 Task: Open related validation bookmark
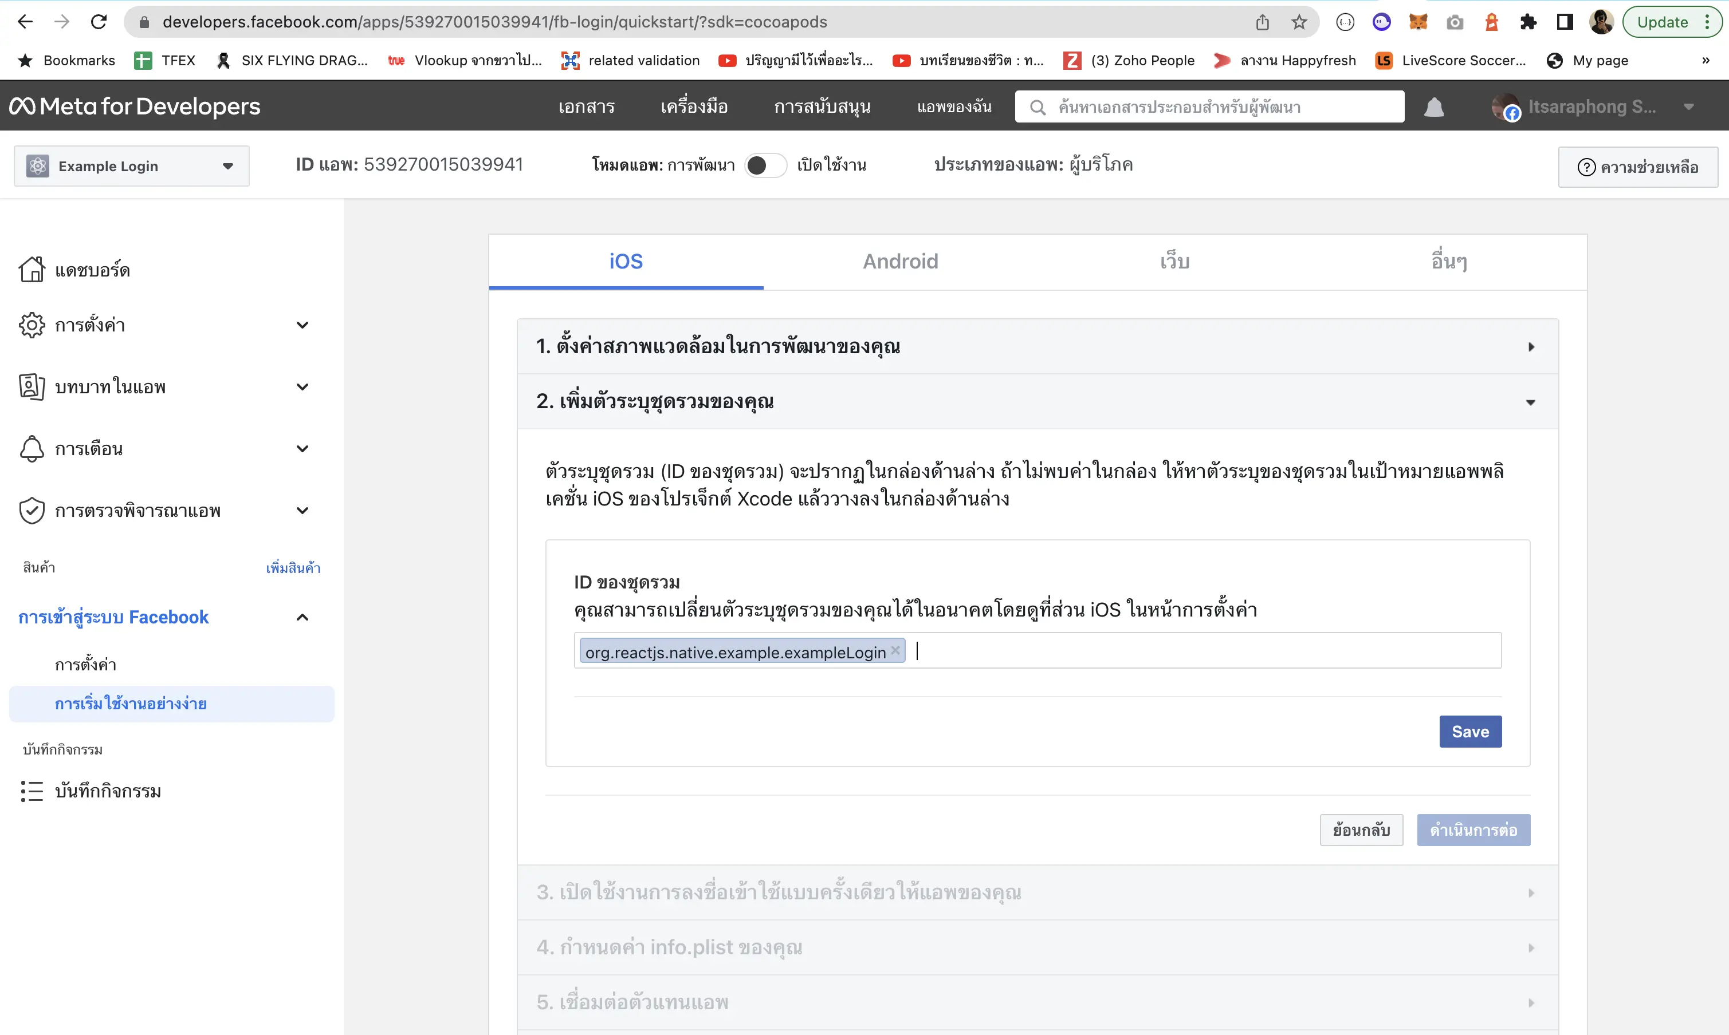(x=630, y=61)
